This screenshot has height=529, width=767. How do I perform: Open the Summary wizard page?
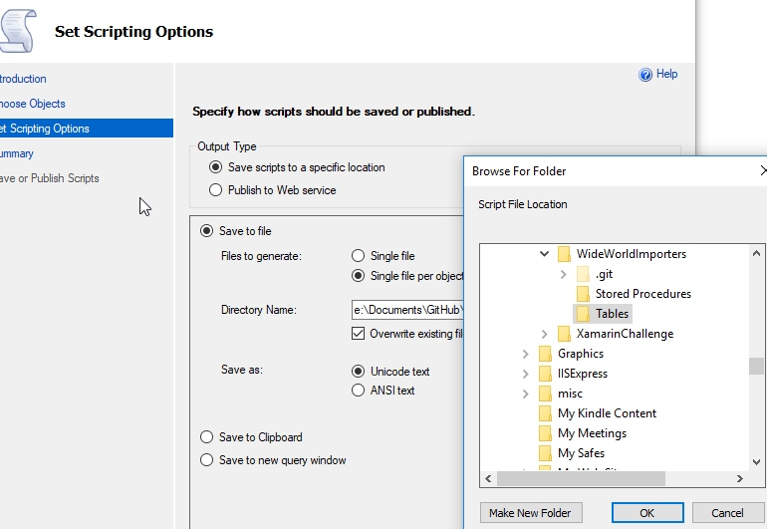click(17, 153)
